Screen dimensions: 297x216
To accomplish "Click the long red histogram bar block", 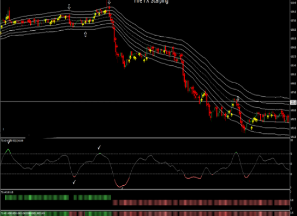I will 201,202.
